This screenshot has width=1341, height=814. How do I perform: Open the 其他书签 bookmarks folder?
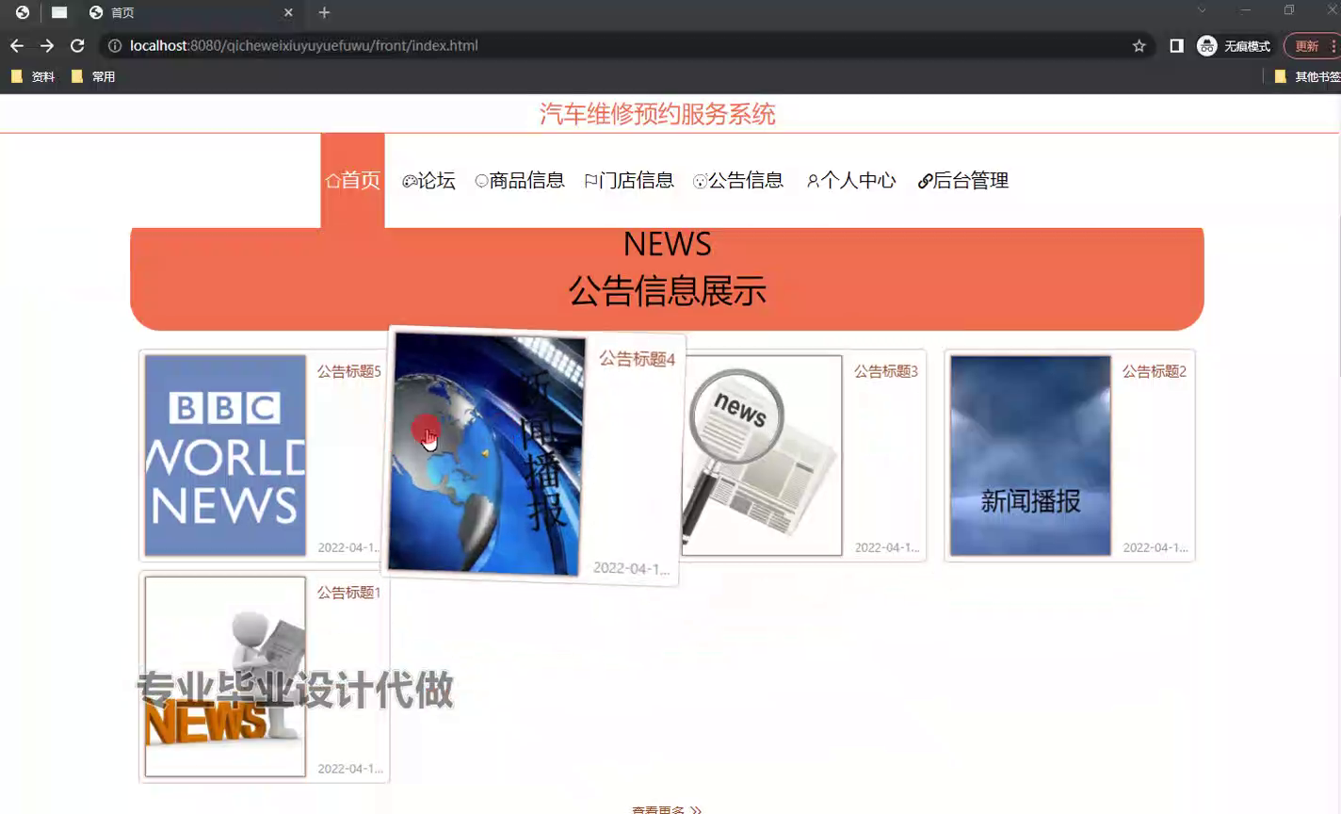(x=1307, y=76)
